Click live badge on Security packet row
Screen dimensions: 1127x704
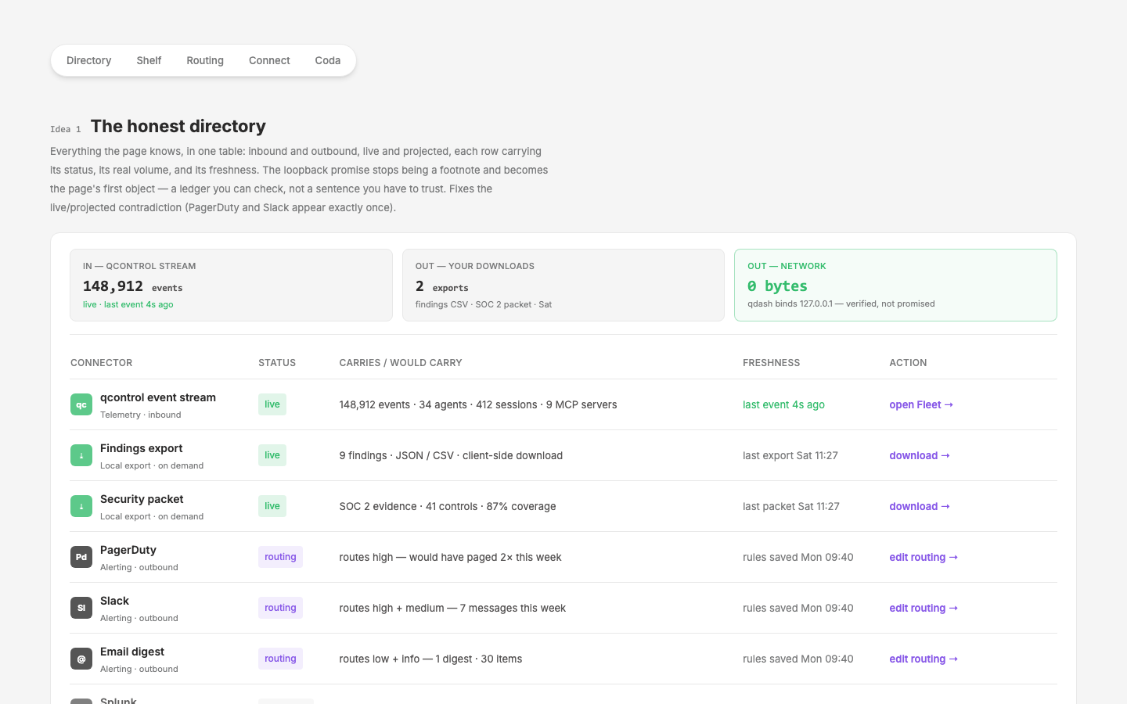[272, 506]
